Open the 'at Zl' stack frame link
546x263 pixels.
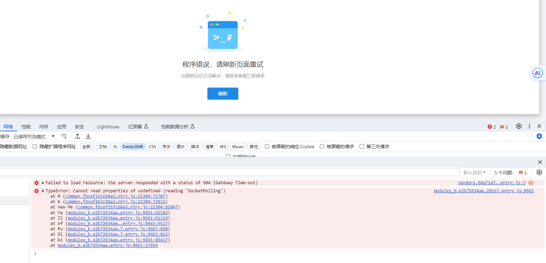118,218
